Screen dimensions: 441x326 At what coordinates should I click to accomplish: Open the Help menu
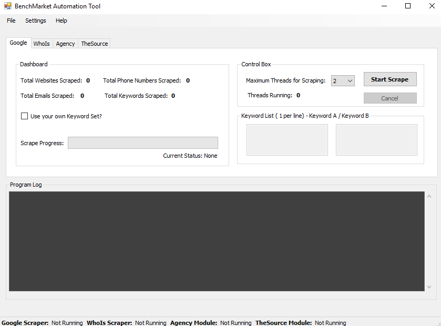61,21
